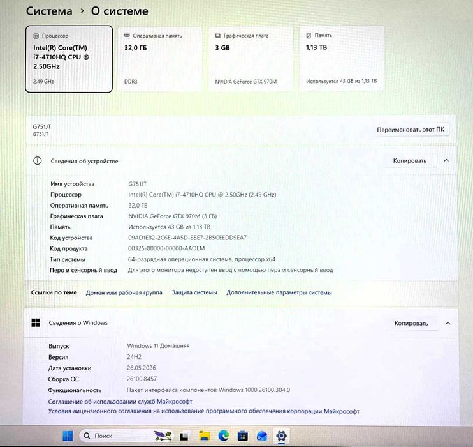Screen dimensions: 473x447
Task: Open Защита системы link
Action: (194, 292)
